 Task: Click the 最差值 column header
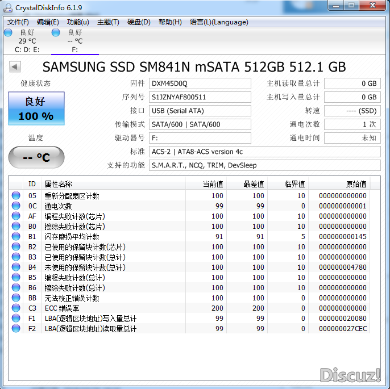[x=247, y=184]
